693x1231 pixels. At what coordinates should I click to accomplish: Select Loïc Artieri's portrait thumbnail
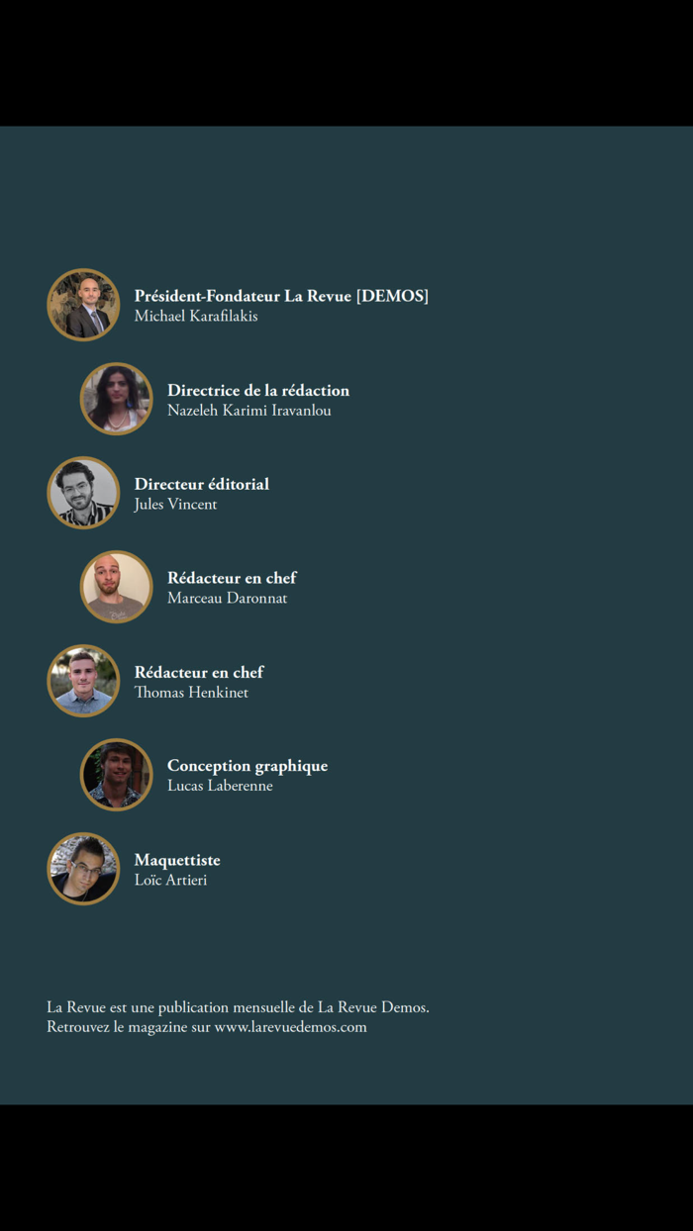(83, 869)
